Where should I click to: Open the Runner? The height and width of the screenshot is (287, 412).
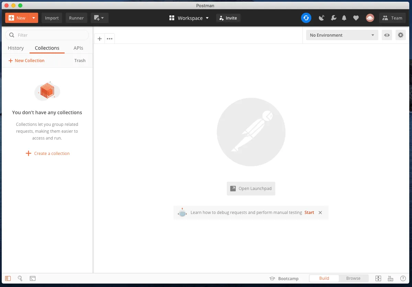(x=76, y=18)
